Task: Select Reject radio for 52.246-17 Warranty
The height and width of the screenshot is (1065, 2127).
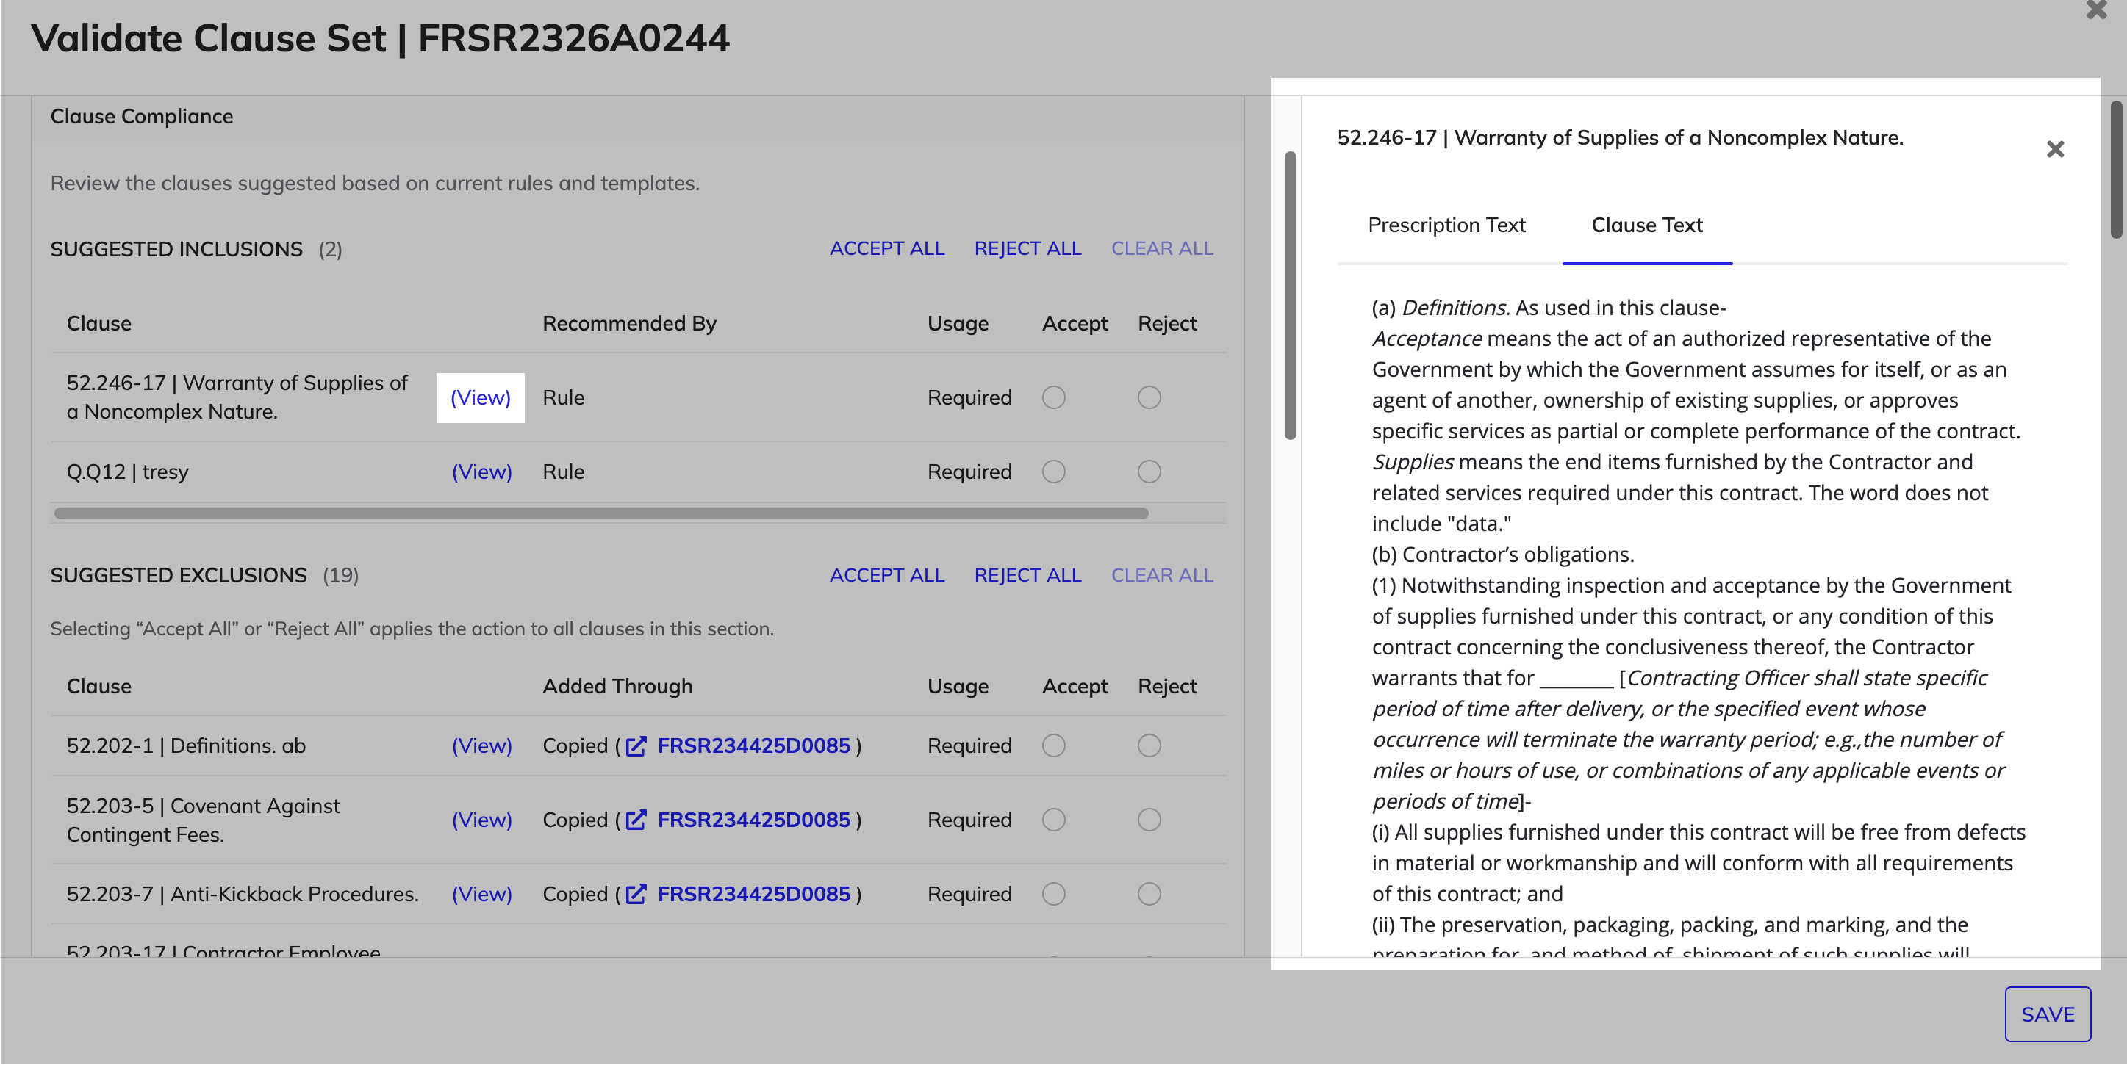Action: tap(1149, 397)
